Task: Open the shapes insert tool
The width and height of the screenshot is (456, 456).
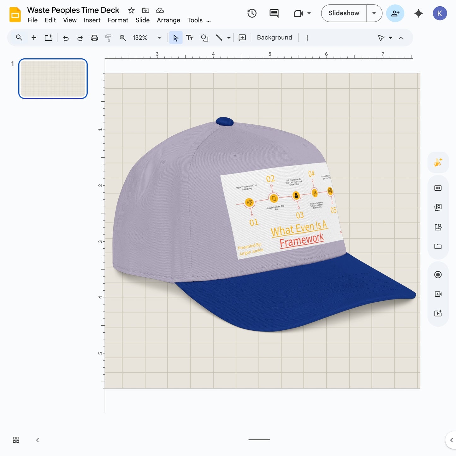Action: (204, 38)
